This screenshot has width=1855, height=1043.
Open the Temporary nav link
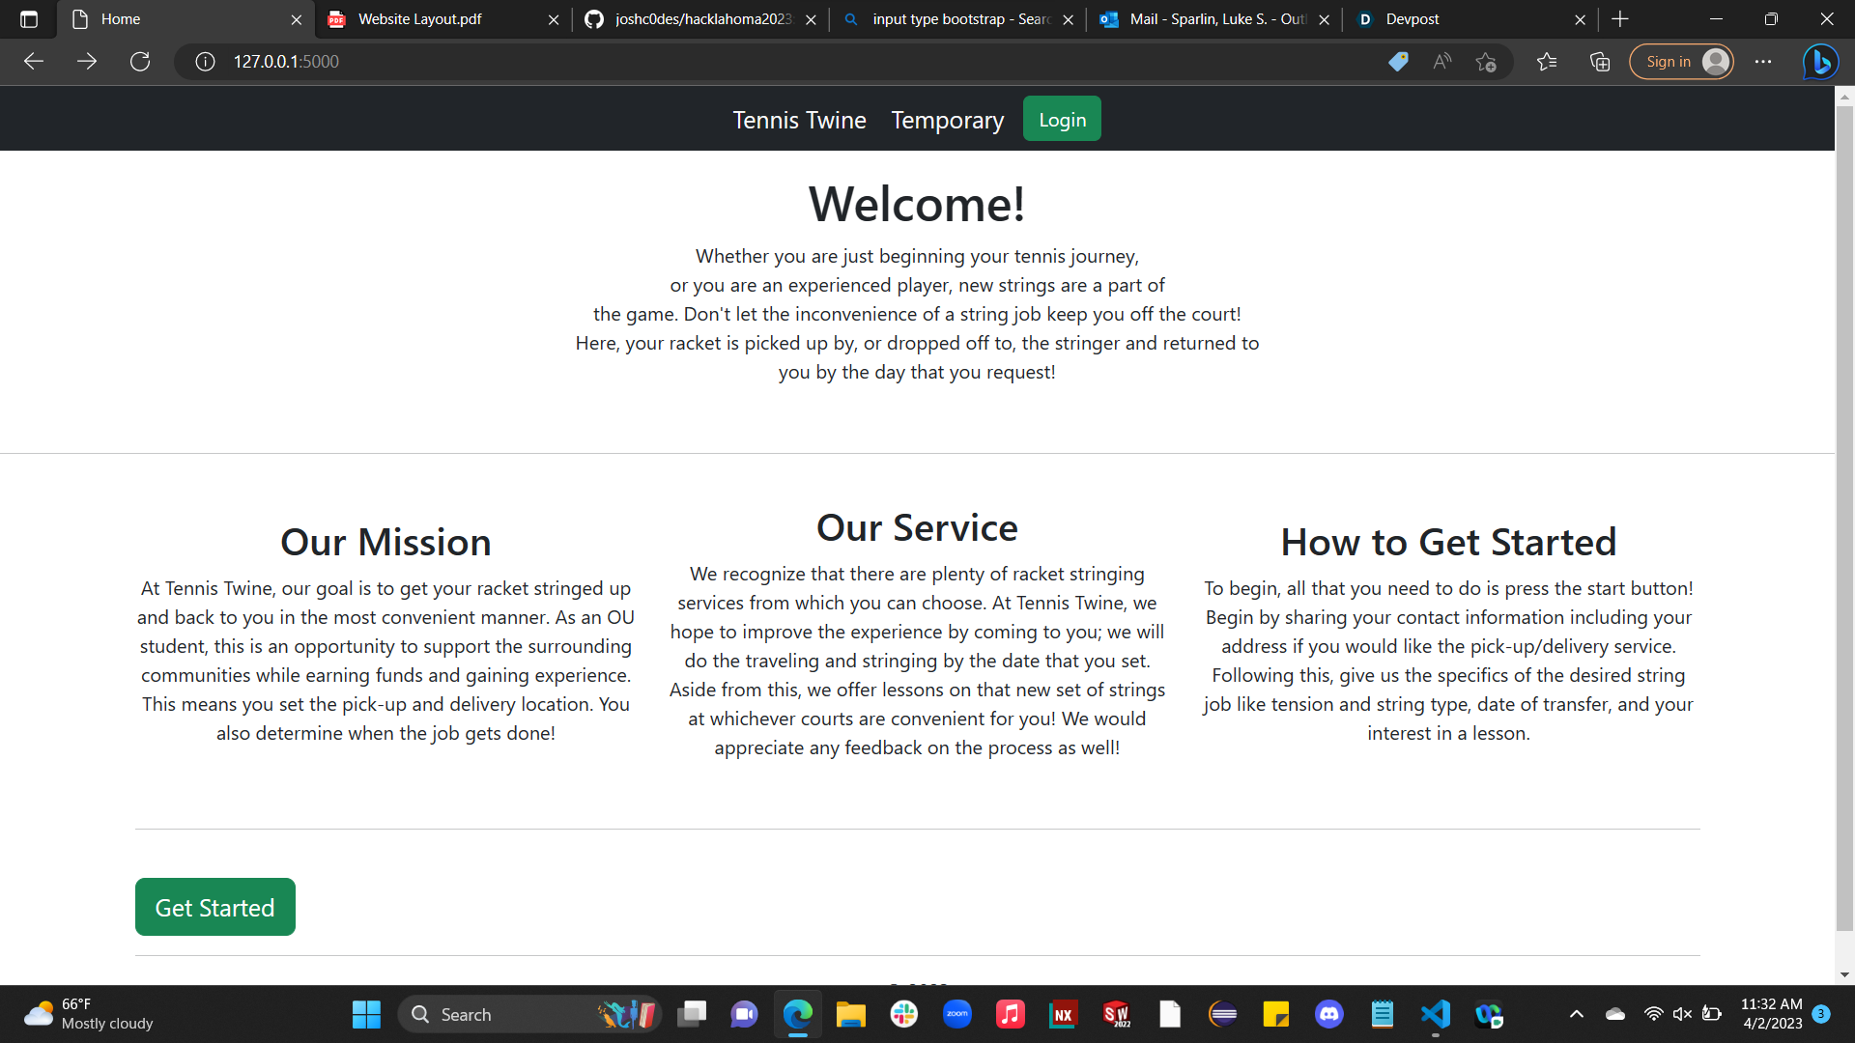[x=947, y=120]
